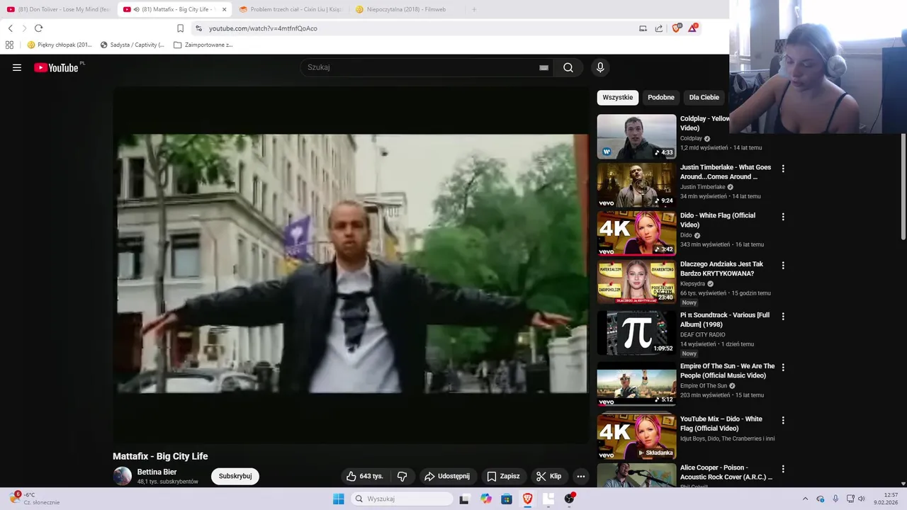Screen dimensions: 907x510
Task: Go to YouTube home via logo
Action: click(x=57, y=67)
